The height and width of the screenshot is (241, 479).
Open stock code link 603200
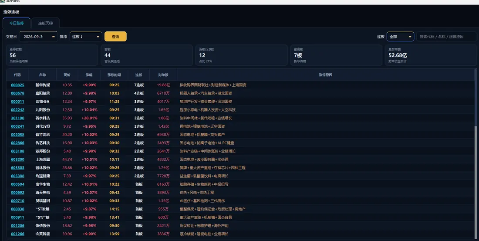17,160
